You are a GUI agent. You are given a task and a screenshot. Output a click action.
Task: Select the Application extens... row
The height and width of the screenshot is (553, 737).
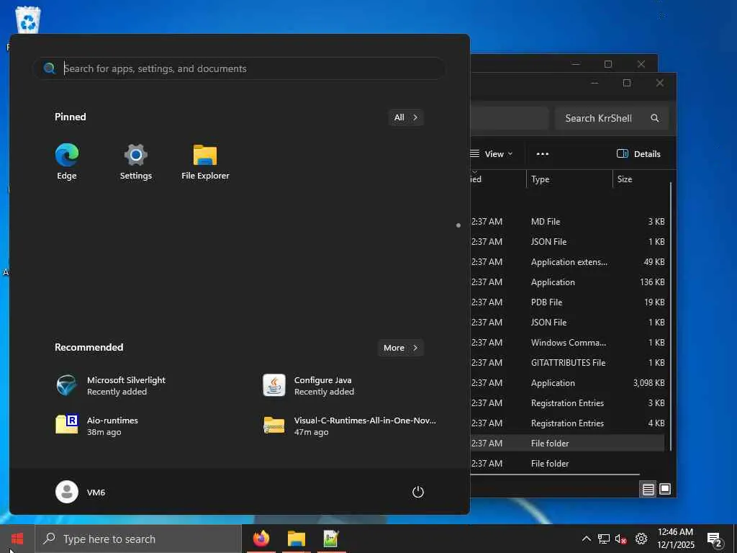coord(567,262)
